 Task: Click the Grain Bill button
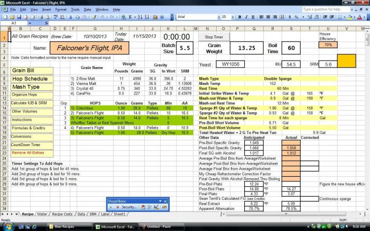tap(32, 71)
